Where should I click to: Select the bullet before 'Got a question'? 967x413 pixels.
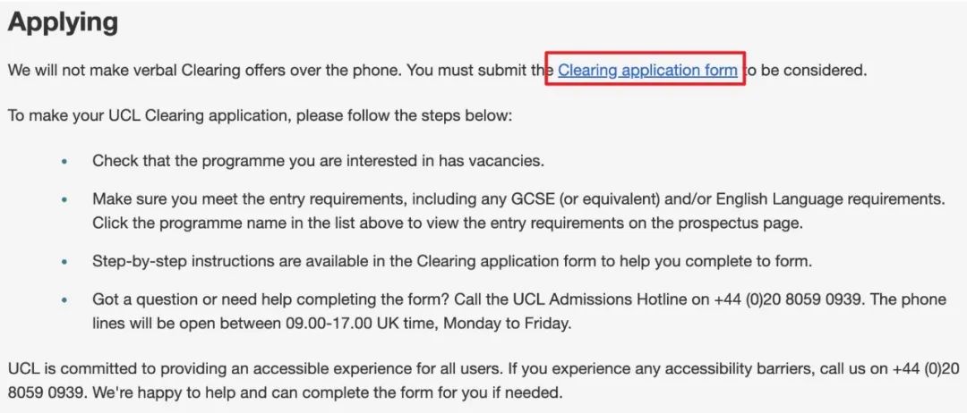click(x=65, y=300)
